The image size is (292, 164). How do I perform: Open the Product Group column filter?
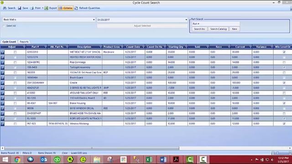(x=122, y=47)
